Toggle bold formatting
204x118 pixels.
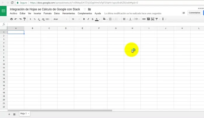click(84, 19)
